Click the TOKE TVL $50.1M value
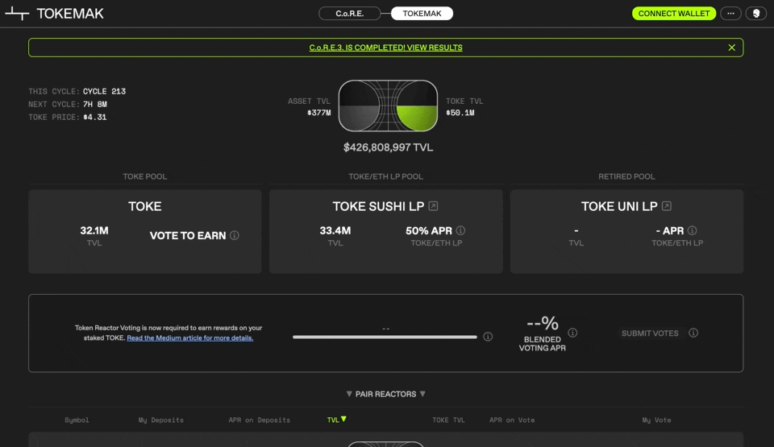 pyautogui.click(x=460, y=113)
